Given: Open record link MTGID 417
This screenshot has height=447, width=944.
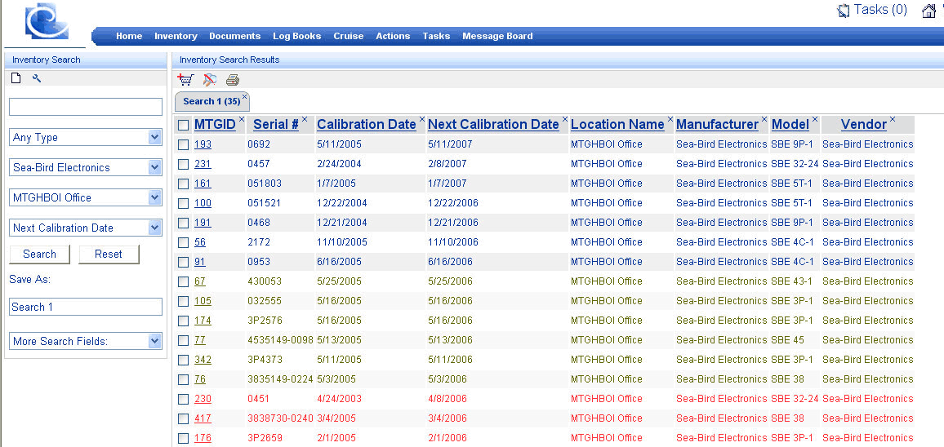Looking at the screenshot, I should 203,418.
